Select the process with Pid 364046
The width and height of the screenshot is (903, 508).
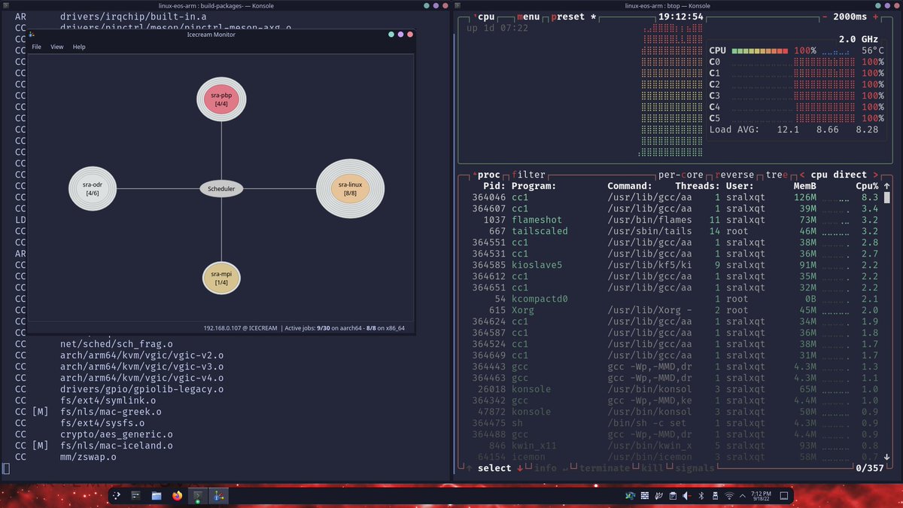coord(674,197)
